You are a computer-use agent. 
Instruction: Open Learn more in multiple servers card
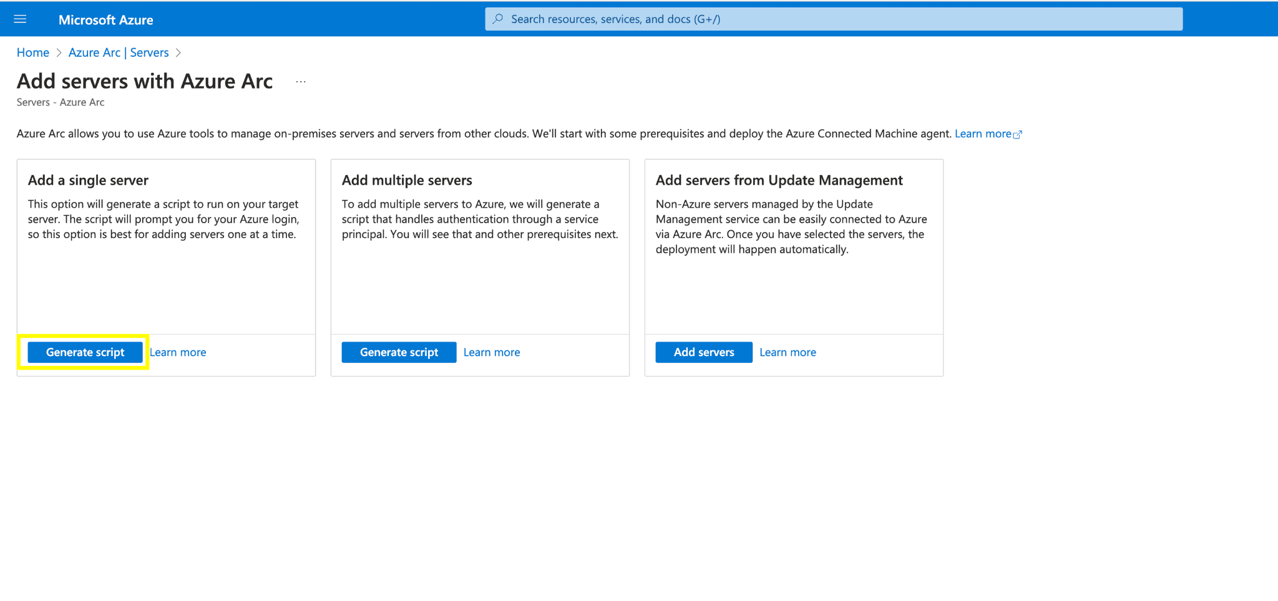(492, 352)
